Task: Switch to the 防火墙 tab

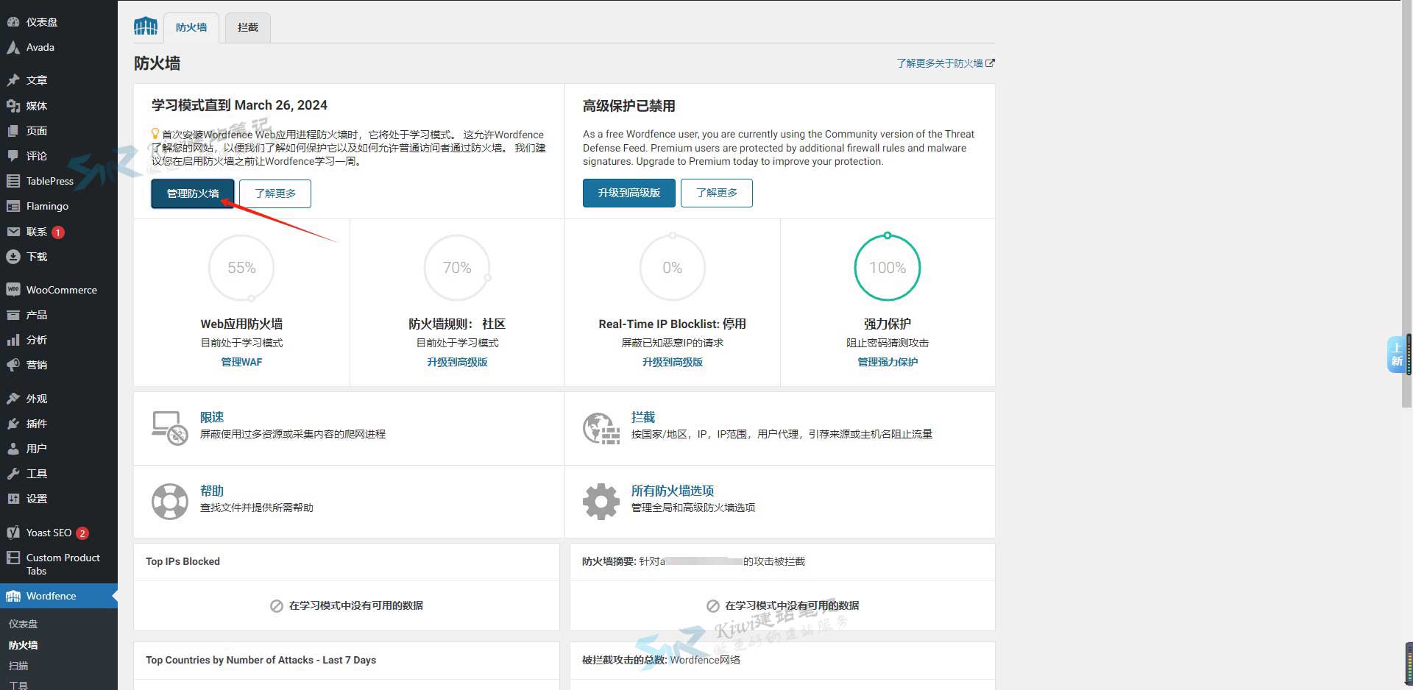Action: [191, 27]
